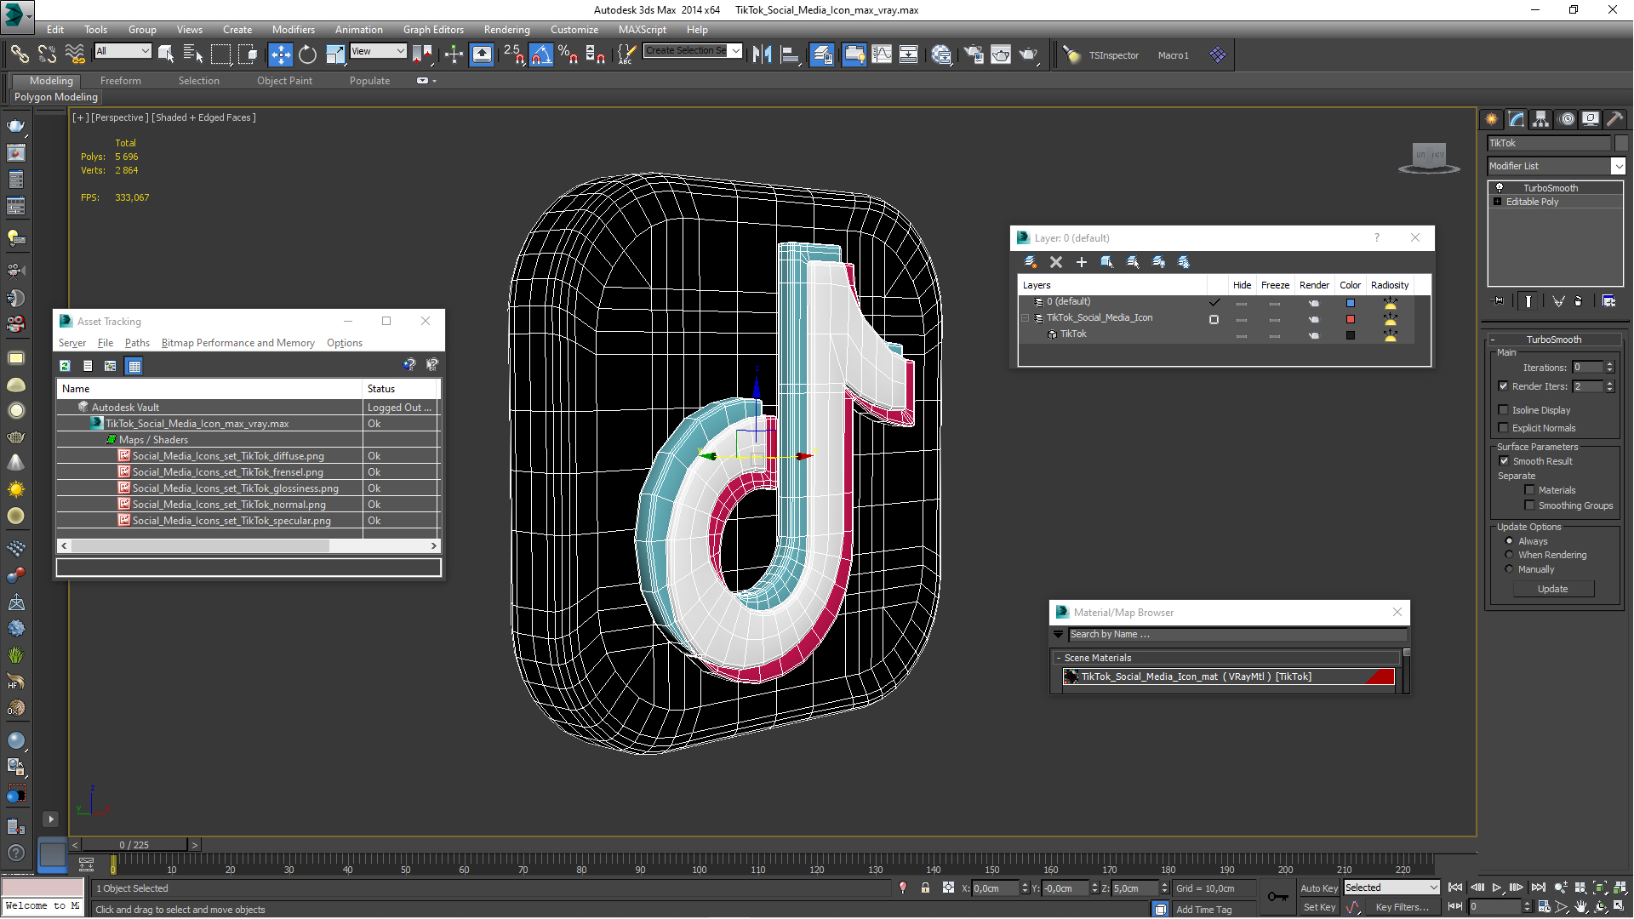The height and width of the screenshot is (919, 1634).
Task: Click the Mirror tool icon
Action: point(762,54)
